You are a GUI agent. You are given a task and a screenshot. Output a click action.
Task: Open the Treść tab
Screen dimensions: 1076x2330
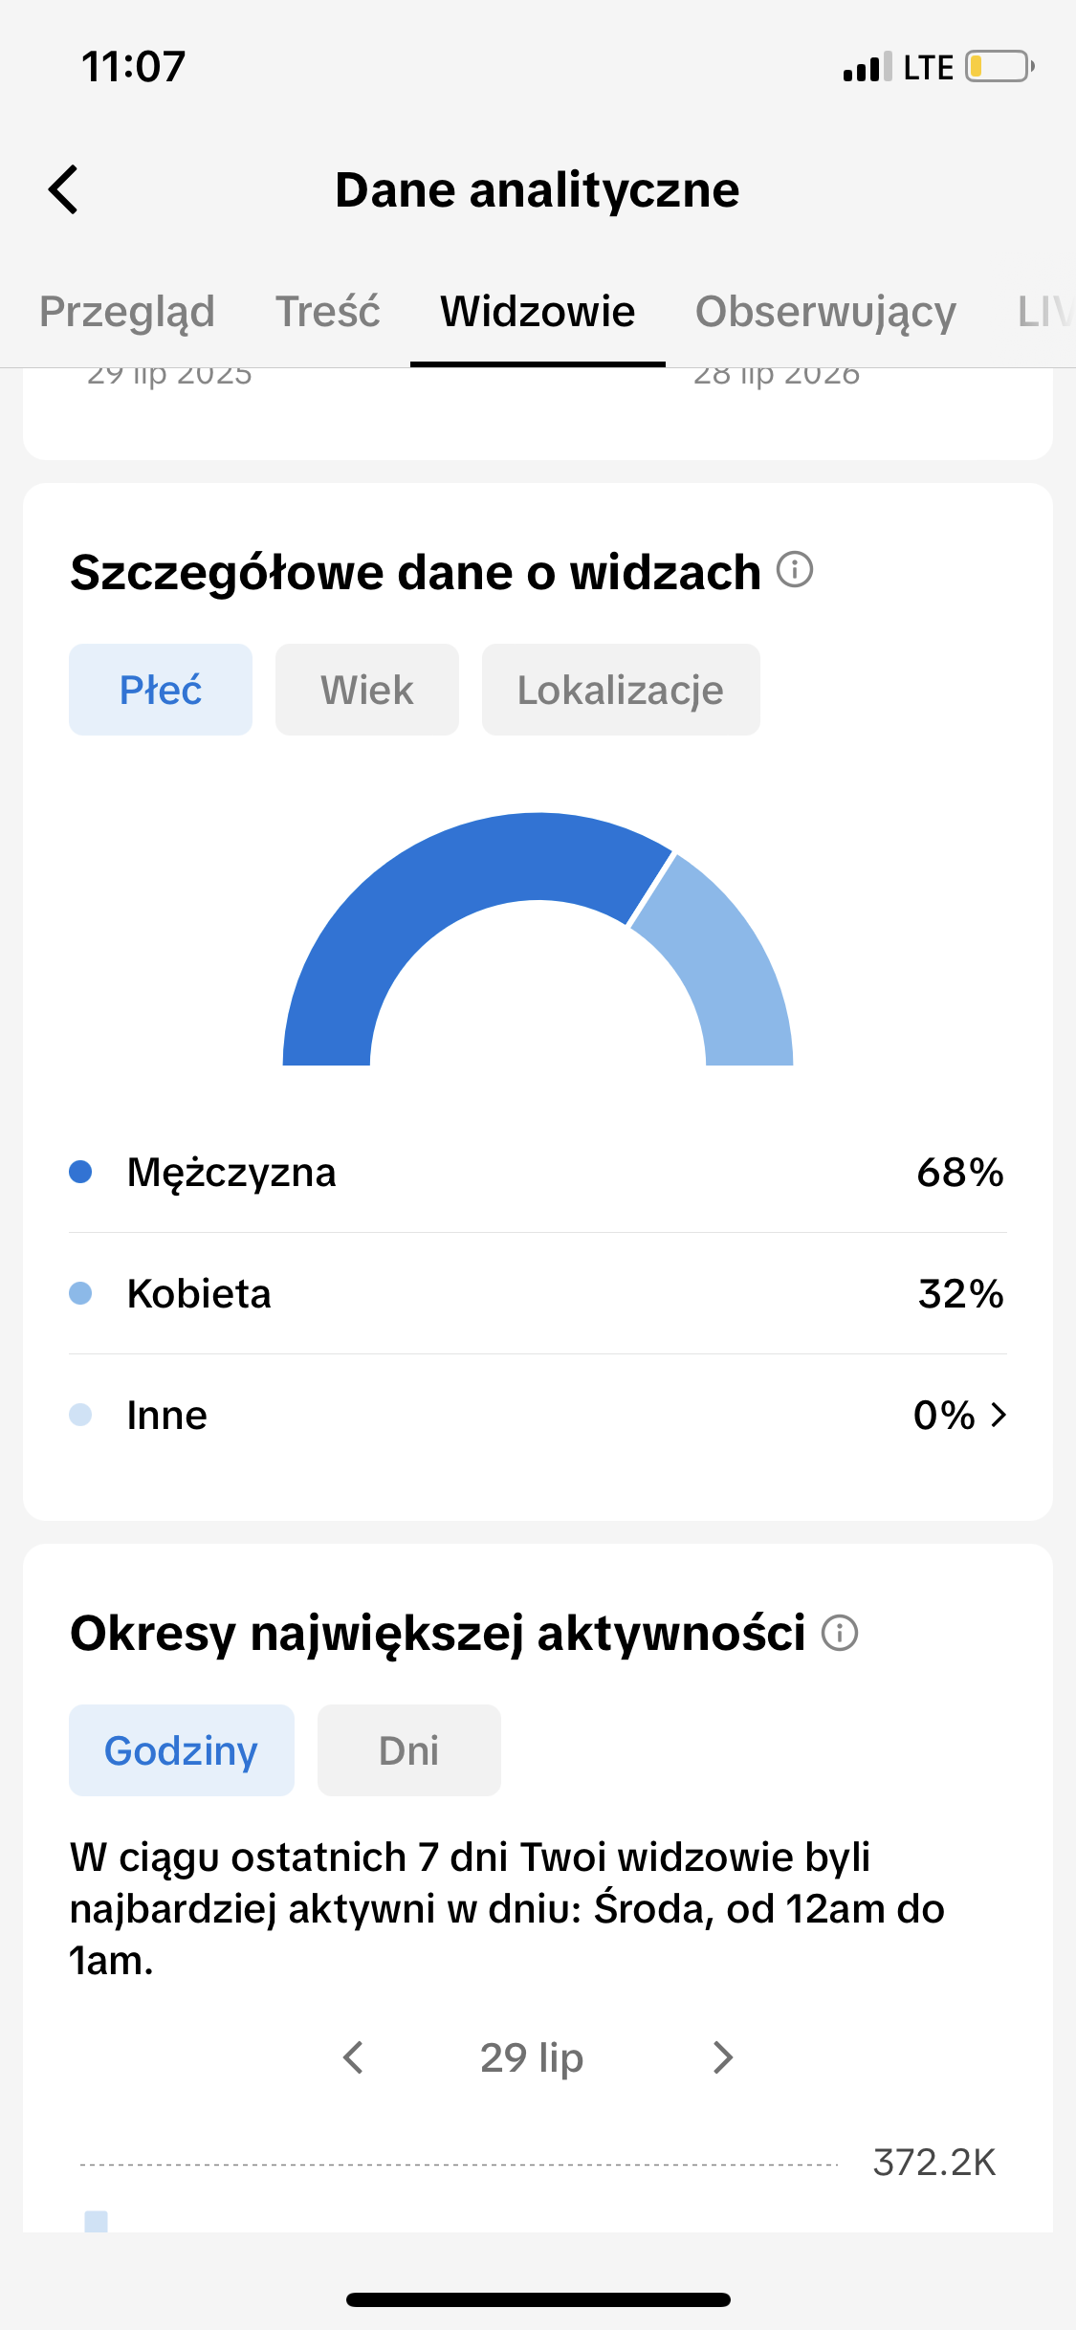pos(328,312)
